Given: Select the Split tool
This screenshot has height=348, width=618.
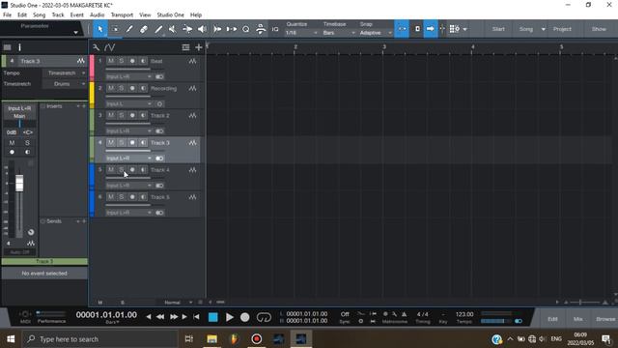Looking at the screenshot, I should [x=129, y=29].
